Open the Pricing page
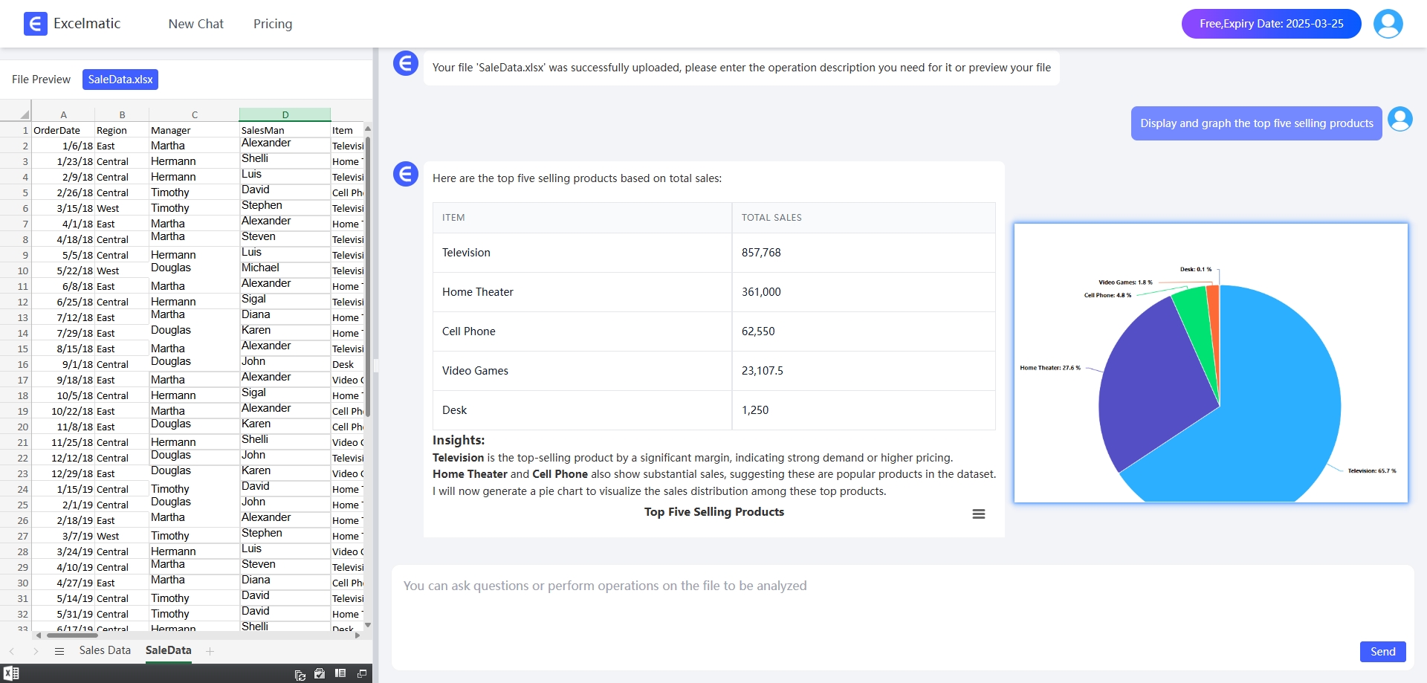Viewport: 1427px width, 683px height. [273, 24]
